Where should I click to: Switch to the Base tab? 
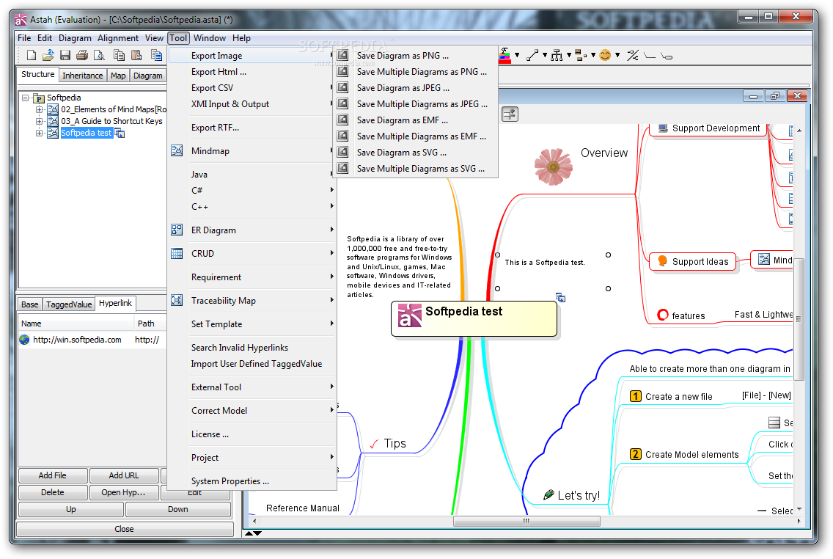[30, 304]
